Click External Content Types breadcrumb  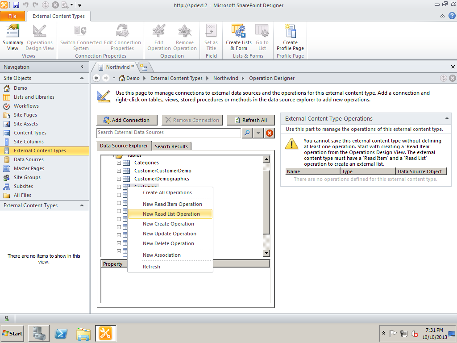click(x=176, y=78)
